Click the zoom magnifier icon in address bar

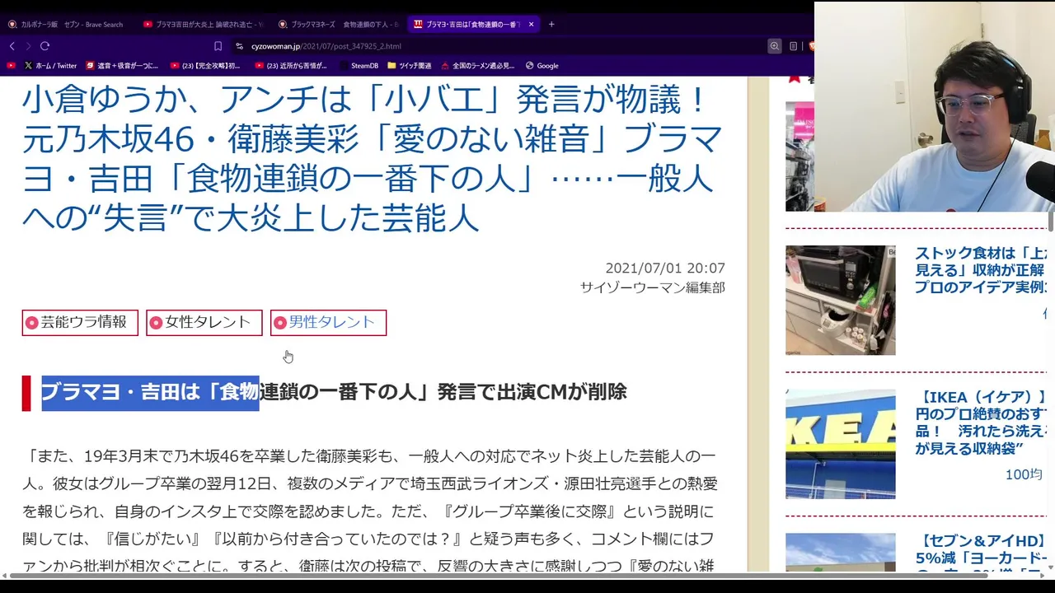775,46
